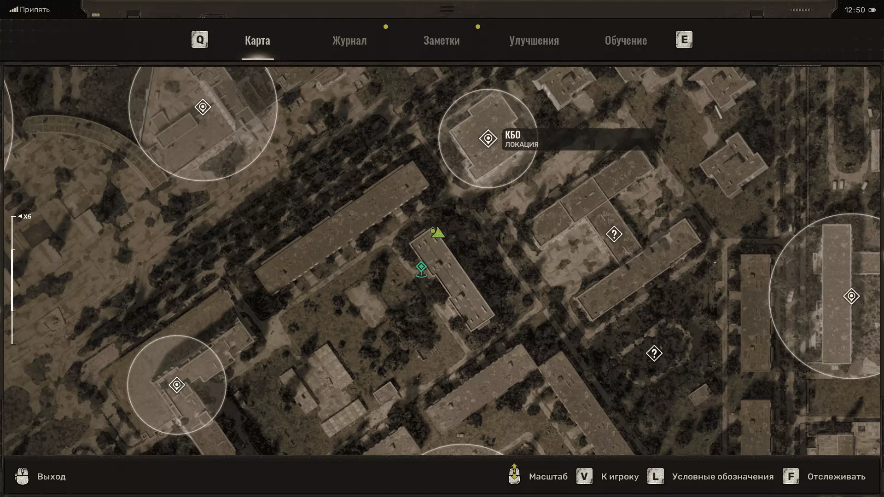Open the Улучшения tab

(x=534, y=40)
